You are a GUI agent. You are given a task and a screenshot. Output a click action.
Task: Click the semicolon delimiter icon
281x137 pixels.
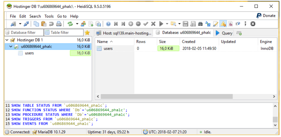(x=245, y=24)
